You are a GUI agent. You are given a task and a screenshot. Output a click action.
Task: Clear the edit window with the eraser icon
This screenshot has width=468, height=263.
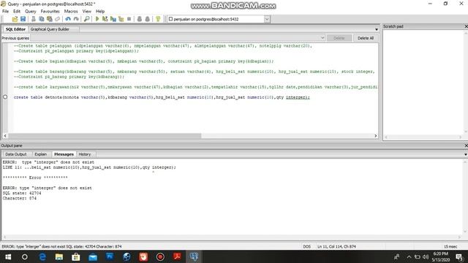[57, 19]
